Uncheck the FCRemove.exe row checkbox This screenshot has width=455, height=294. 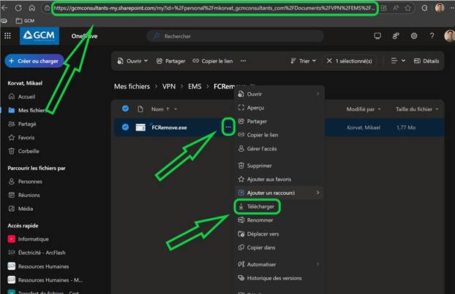pyautogui.click(x=125, y=127)
